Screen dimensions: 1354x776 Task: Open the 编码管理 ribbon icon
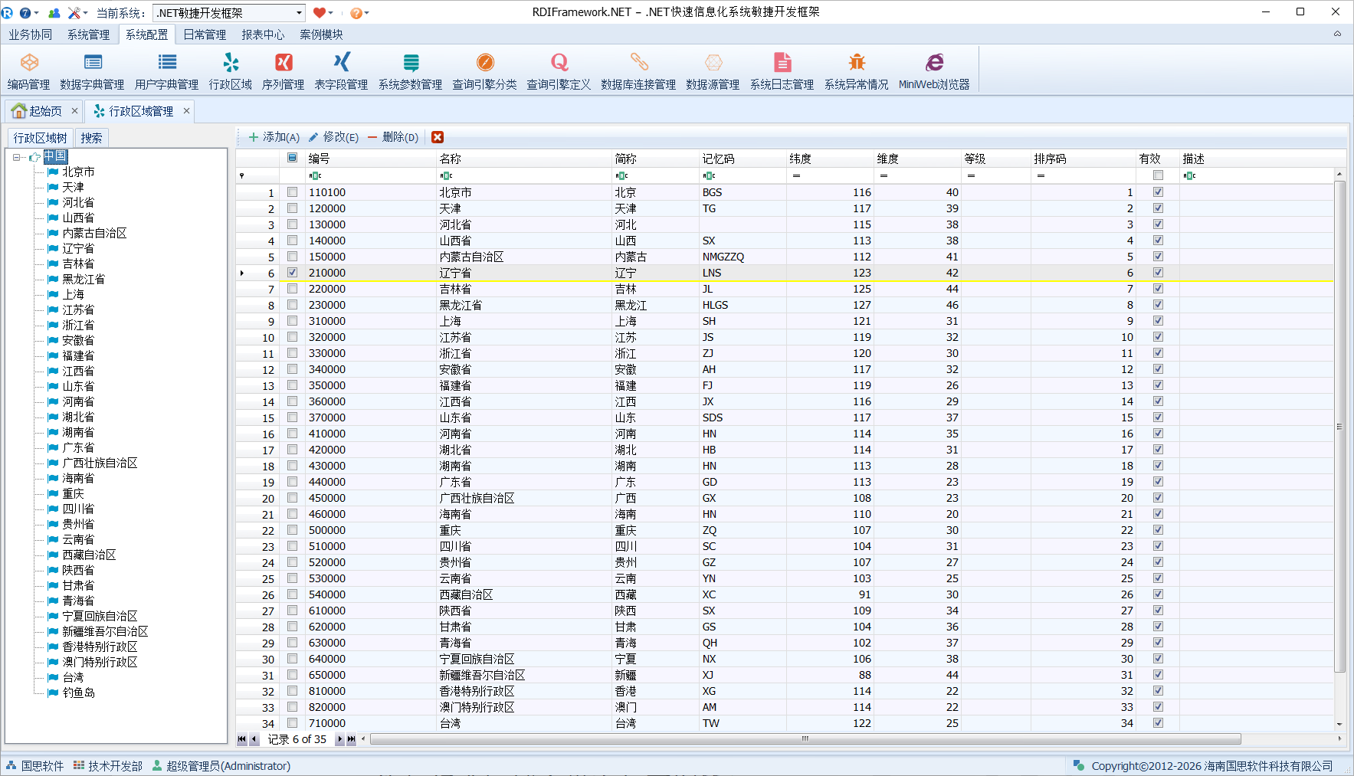(x=28, y=70)
